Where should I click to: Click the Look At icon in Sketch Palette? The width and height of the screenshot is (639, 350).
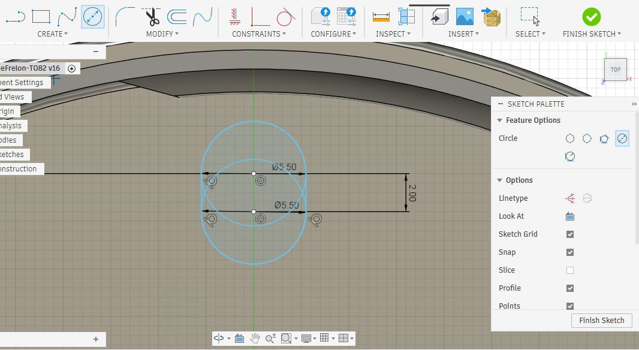coord(570,216)
